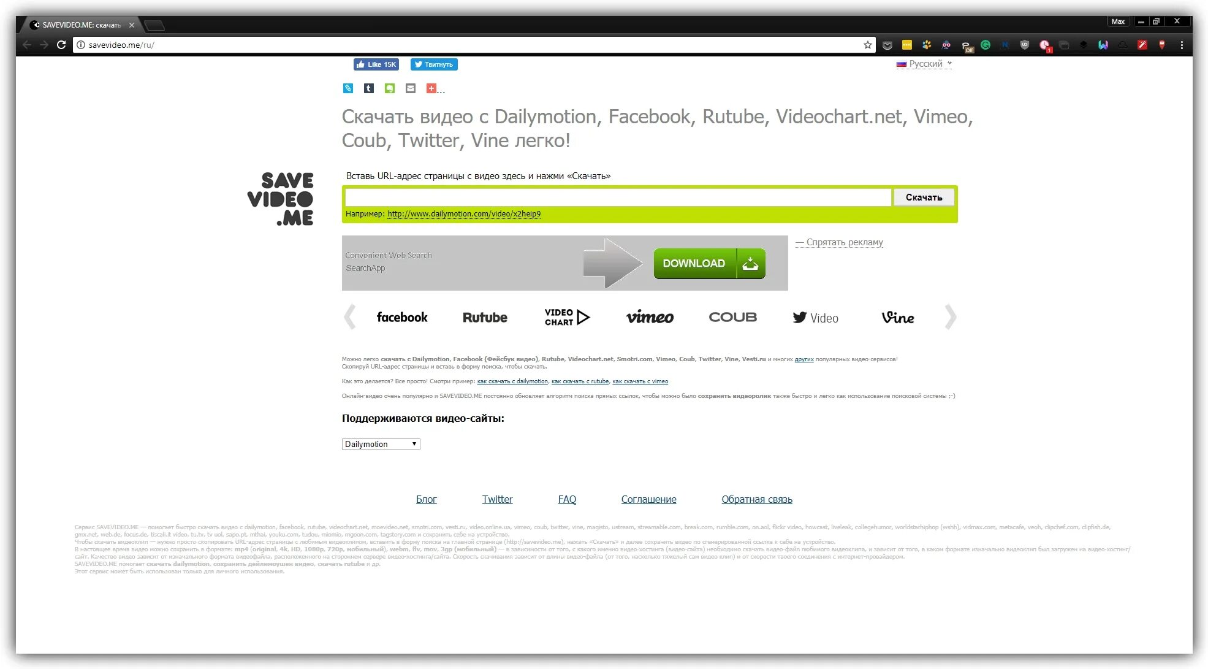This screenshot has height=669, width=1208.
Task: Click the URL input field
Action: (618, 197)
